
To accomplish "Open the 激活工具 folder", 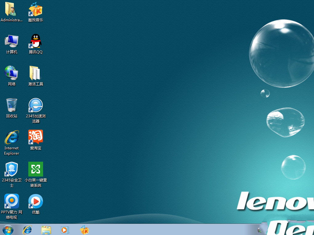I will (x=36, y=73).
